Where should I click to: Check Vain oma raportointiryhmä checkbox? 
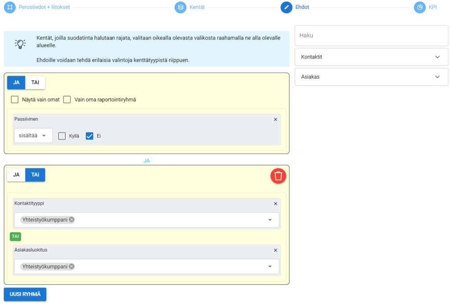pos(67,99)
